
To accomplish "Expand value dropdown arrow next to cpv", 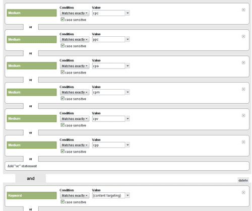I will (x=128, y=119).
